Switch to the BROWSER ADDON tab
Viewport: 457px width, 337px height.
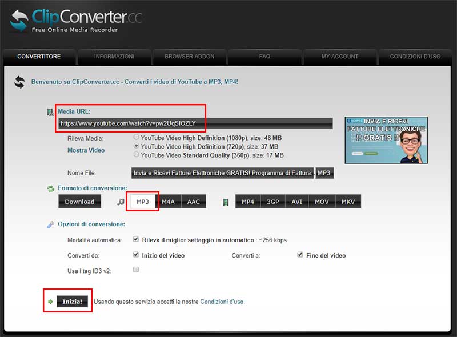[x=190, y=57]
